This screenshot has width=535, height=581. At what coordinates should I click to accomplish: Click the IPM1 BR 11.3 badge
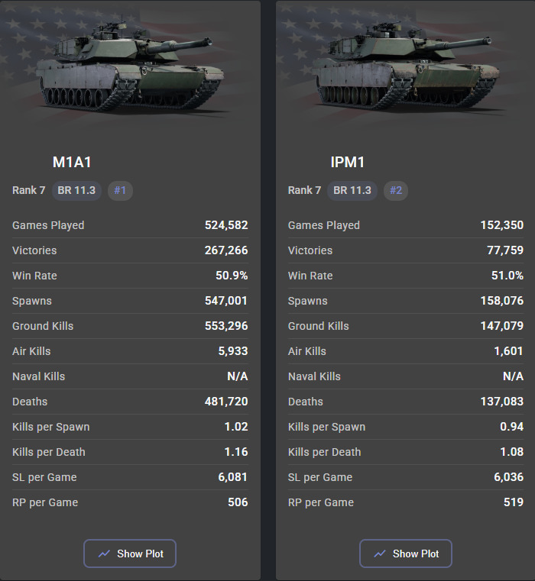(352, 190)
